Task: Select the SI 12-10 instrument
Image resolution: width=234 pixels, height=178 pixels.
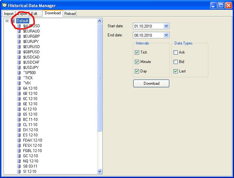Action: 30,172
